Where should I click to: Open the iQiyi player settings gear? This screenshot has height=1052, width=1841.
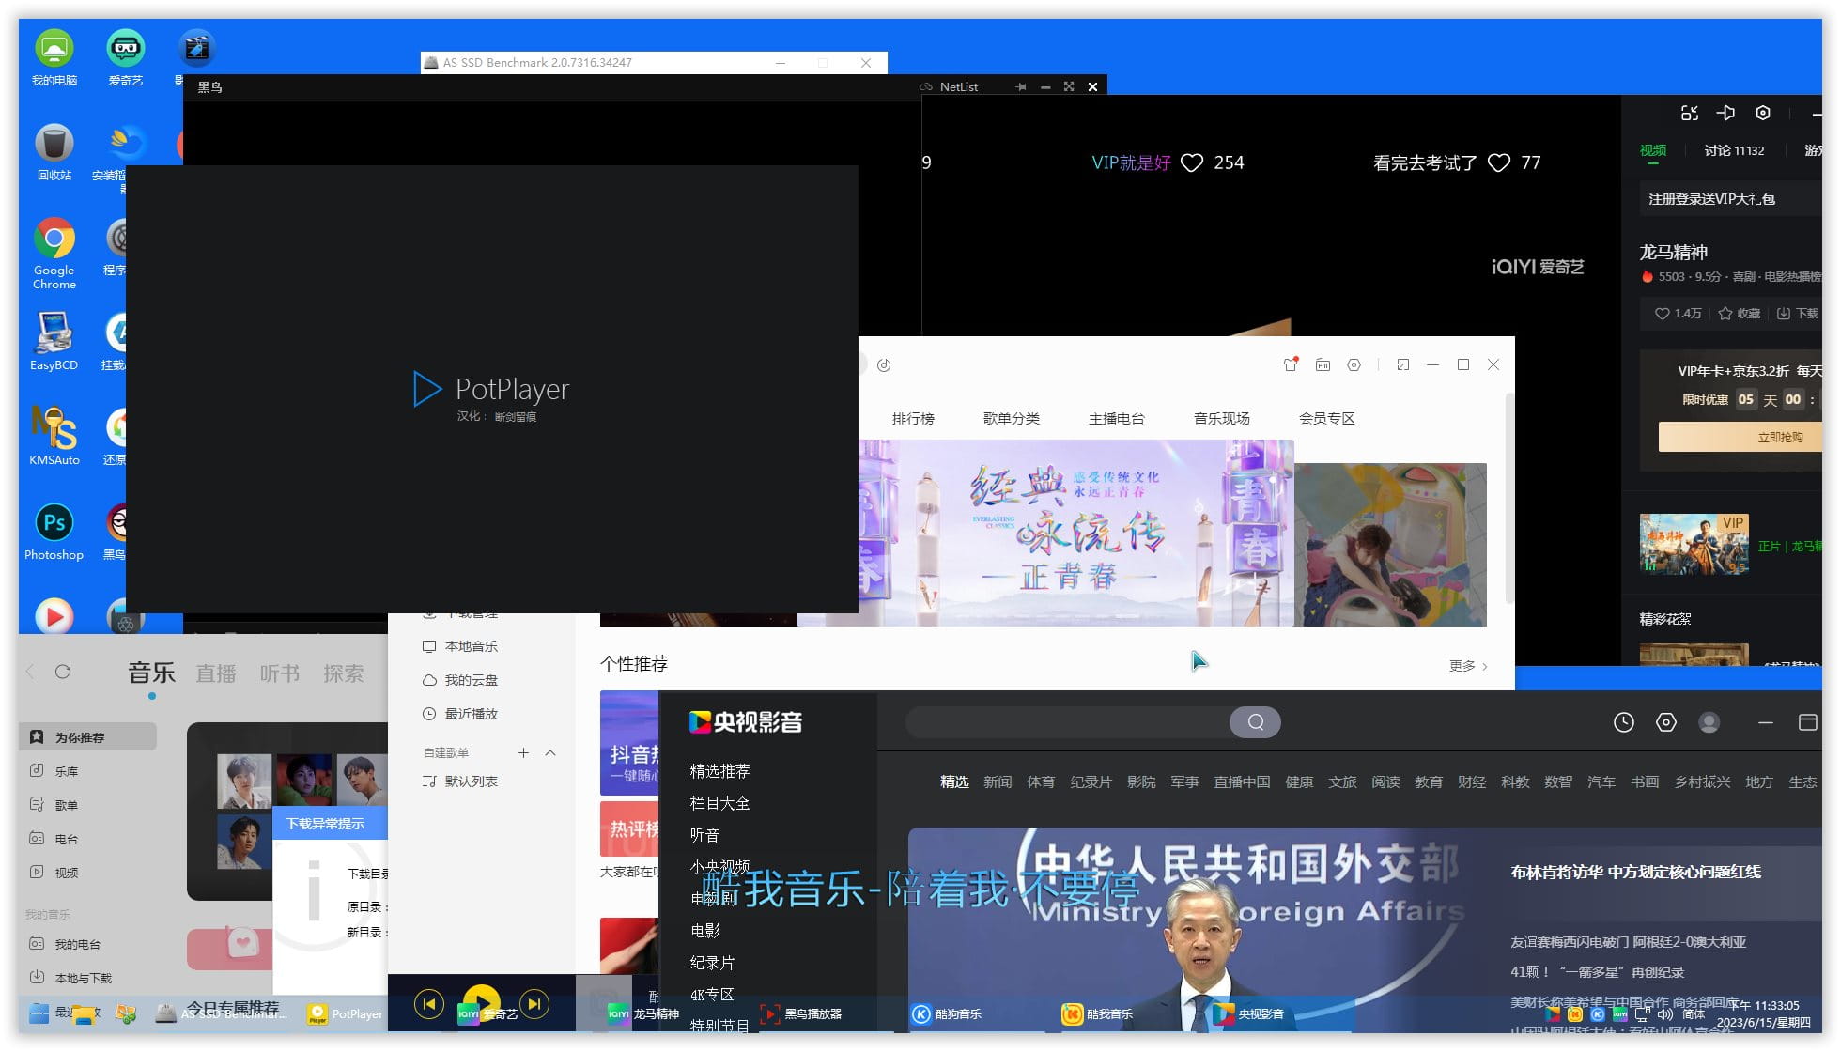tap(1763, 113)
